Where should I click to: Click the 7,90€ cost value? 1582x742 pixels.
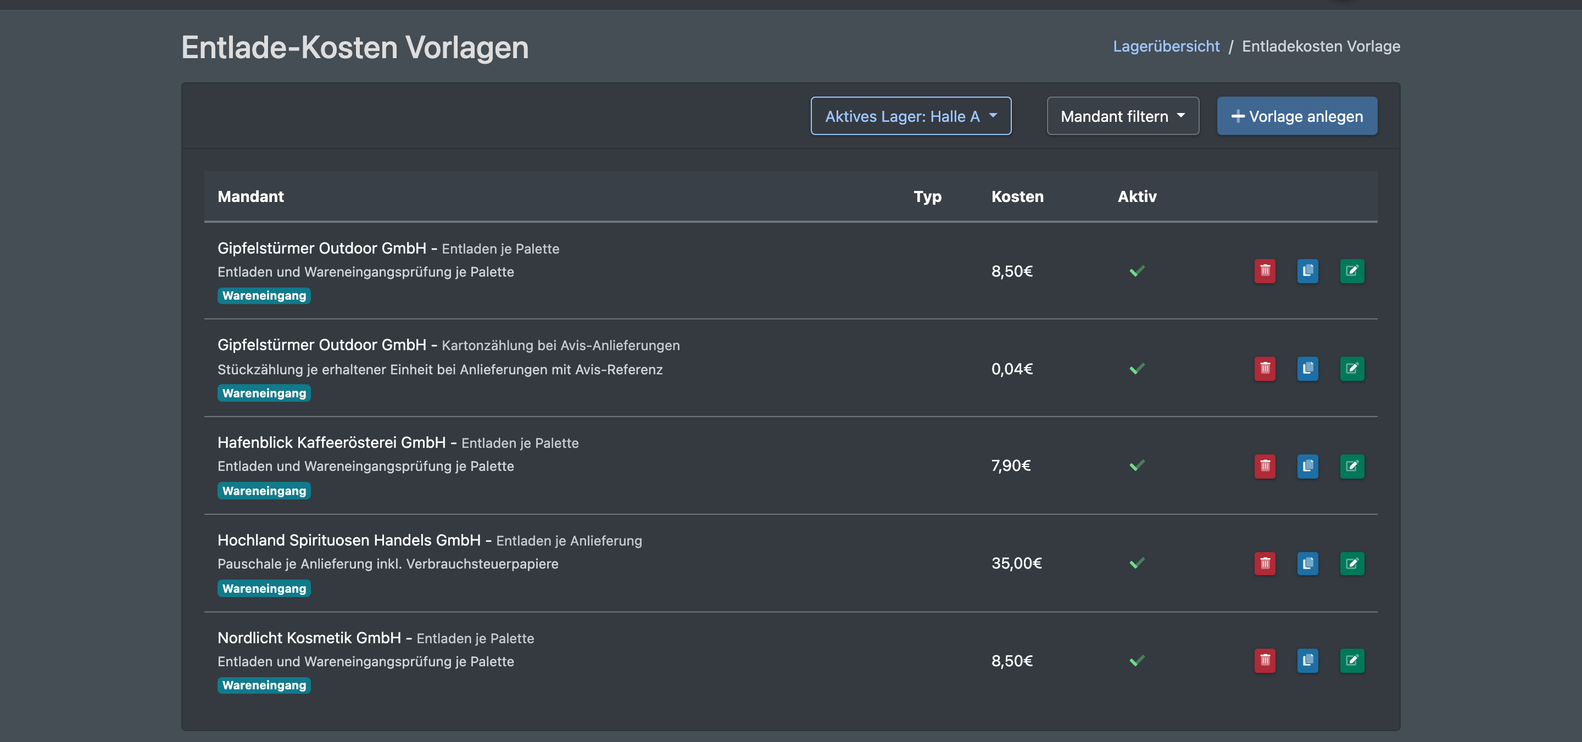coord(1011,466)
